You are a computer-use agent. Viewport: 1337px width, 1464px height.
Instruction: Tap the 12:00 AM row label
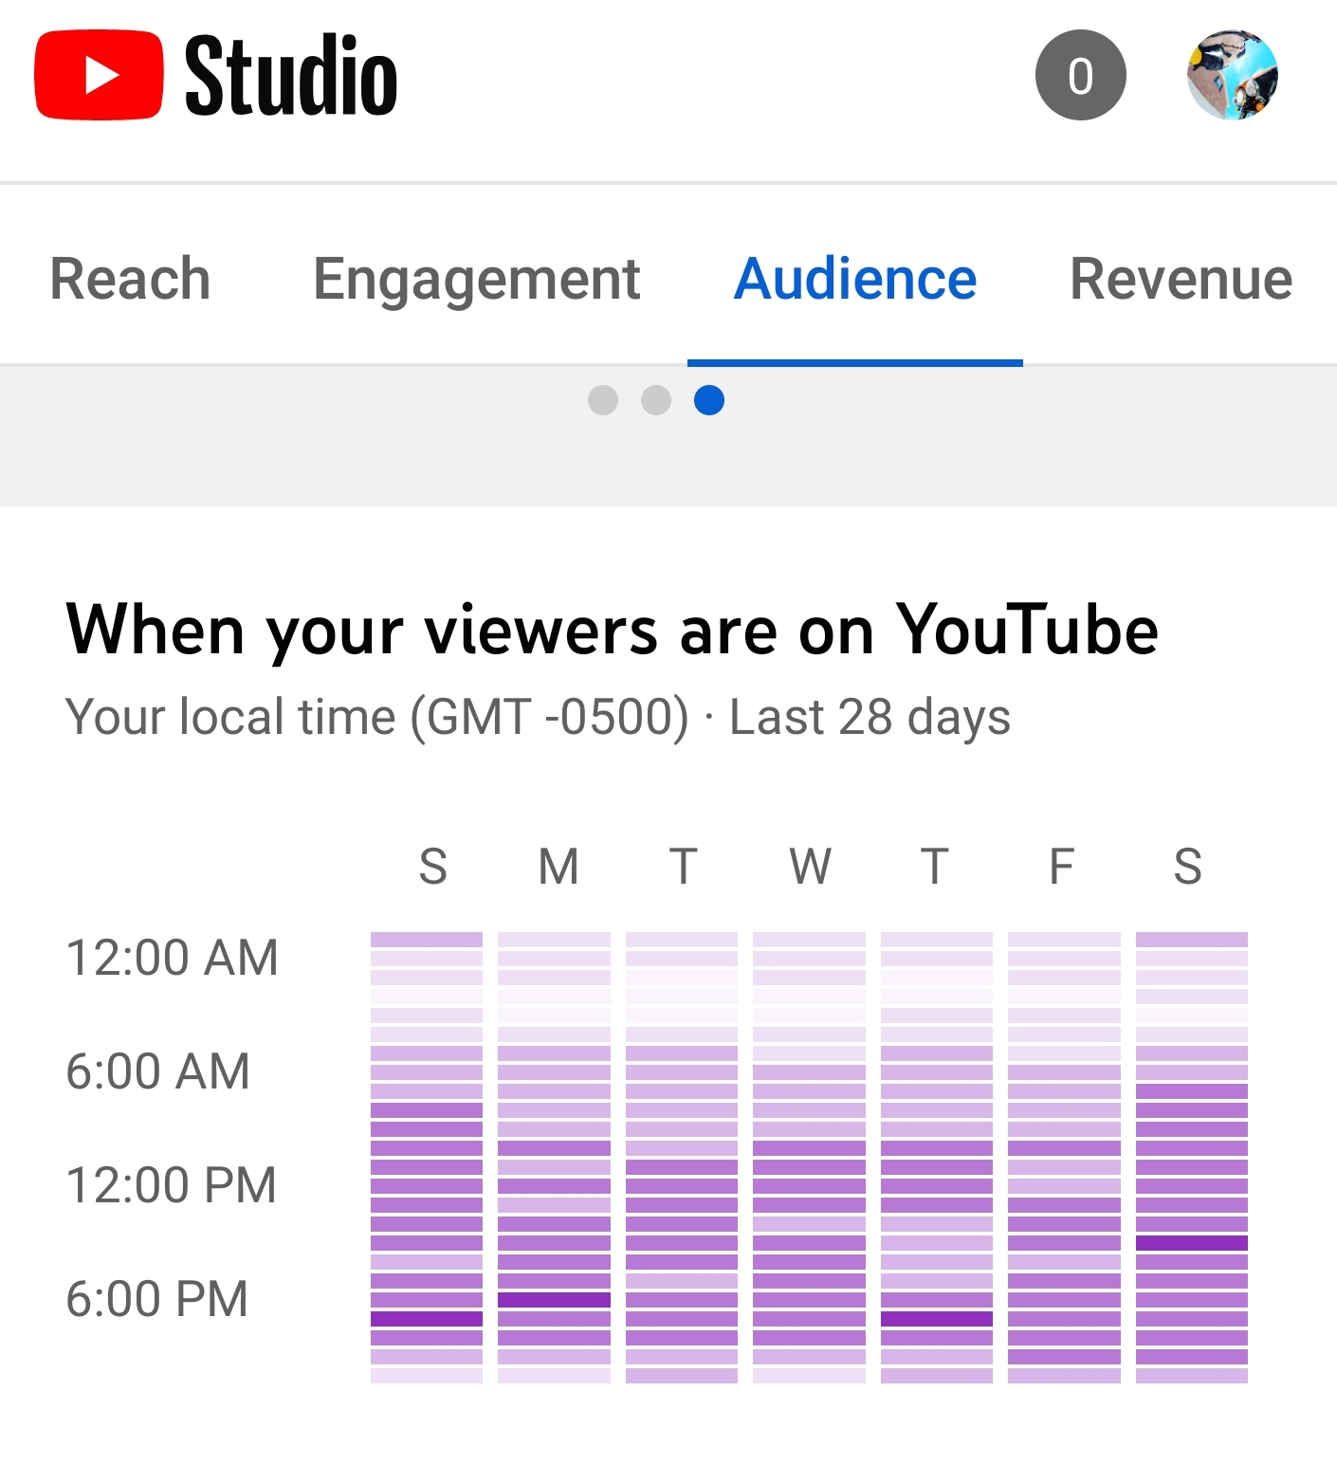pos(173,958)
